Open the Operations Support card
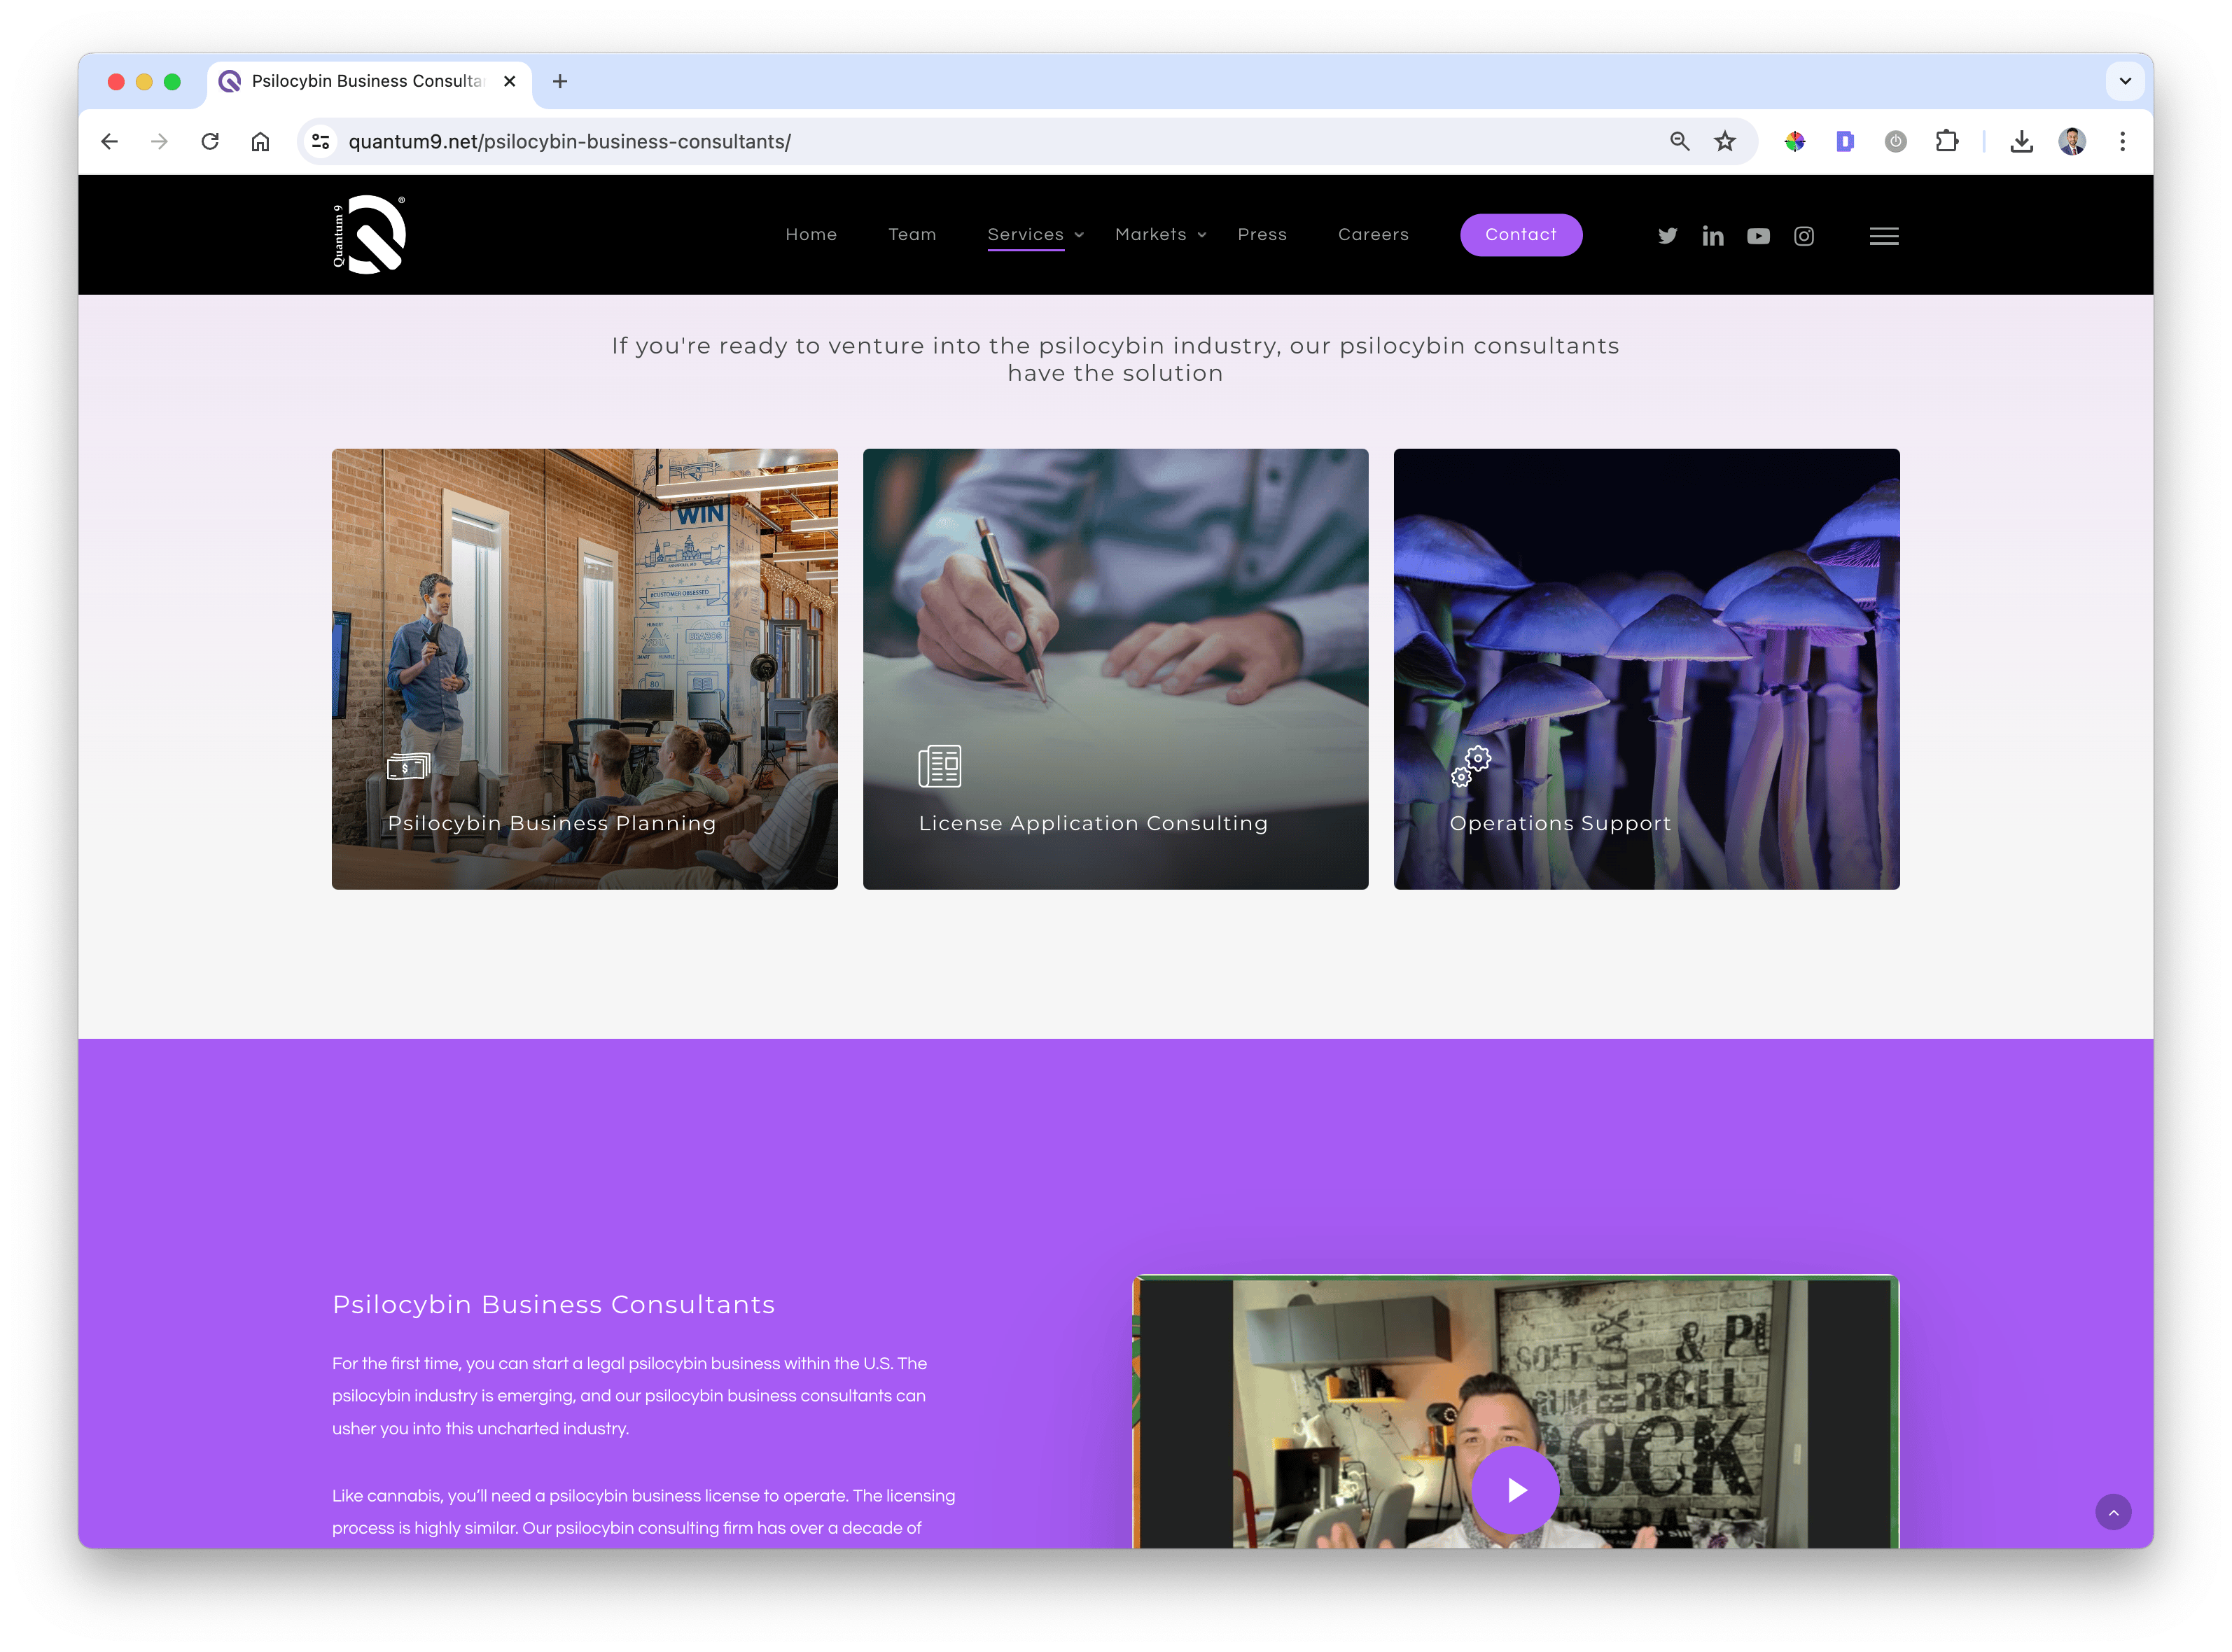The height and width of the screenshot is (1652, 2232). point(1646,668)
